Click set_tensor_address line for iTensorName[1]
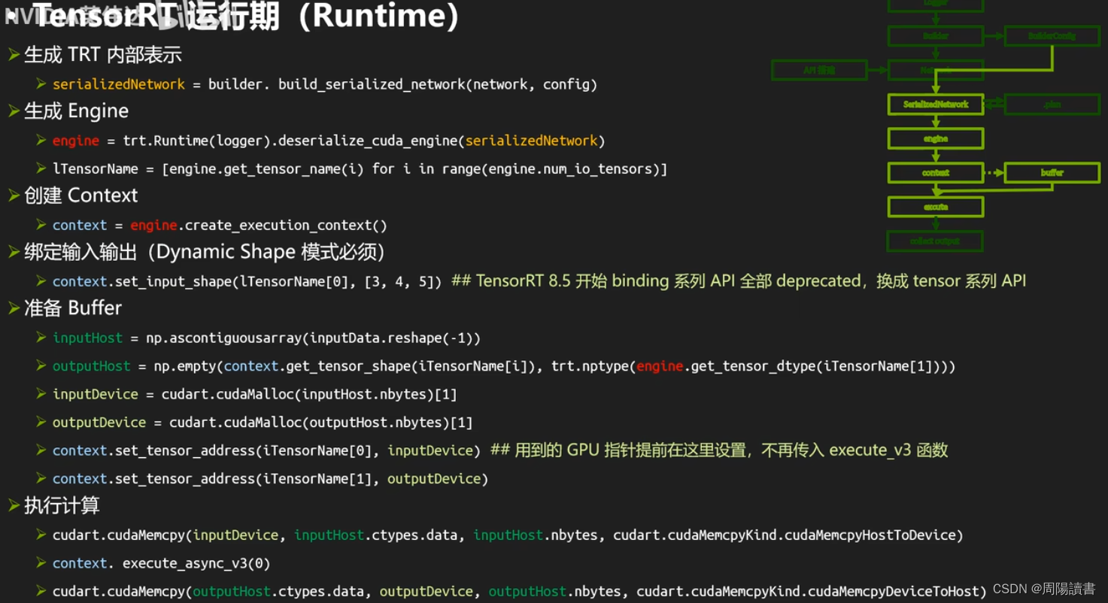The height and width of the screenshot is (603, 1108). point(270,479)
